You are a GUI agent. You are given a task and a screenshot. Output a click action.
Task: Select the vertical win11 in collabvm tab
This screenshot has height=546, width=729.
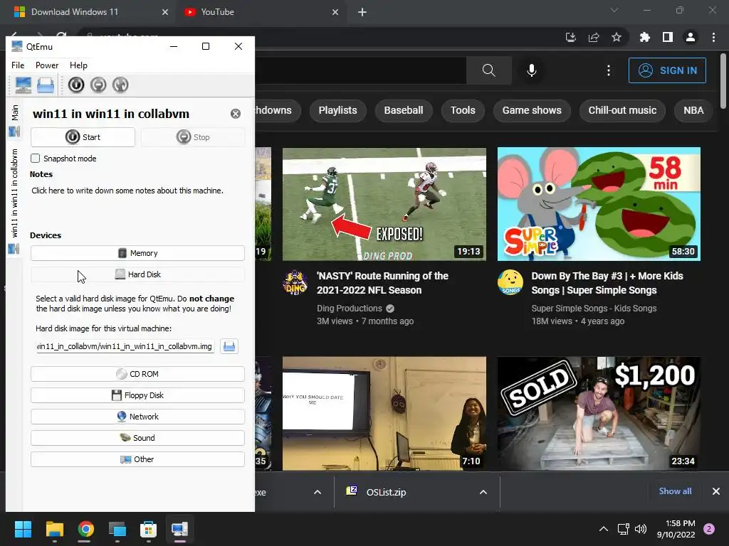coord(14,200)
